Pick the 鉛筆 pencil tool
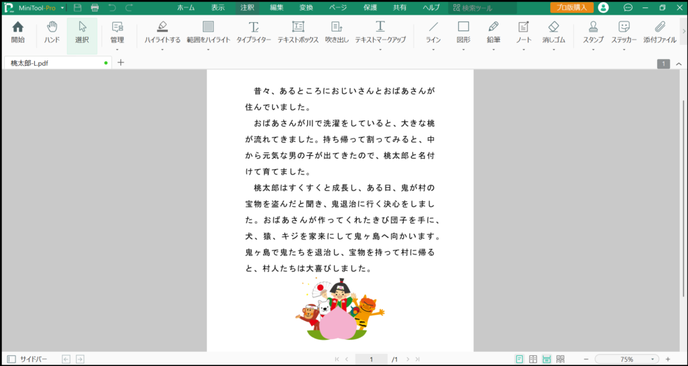The height and width of the screenshot is (366, 688). point(493,33)
